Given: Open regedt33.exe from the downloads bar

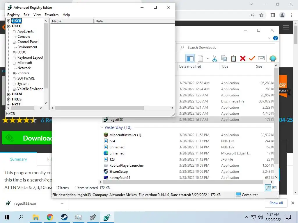Looking at the screenshot, I should (25, 203).
